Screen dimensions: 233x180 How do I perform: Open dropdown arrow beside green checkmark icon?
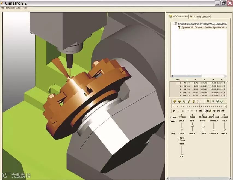(225, 101)
